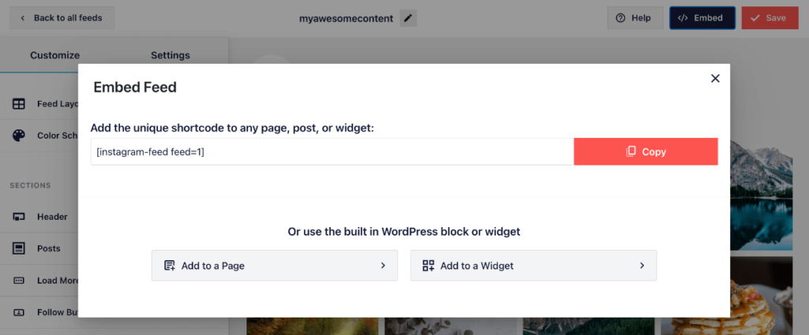809x335 pixels.
Task: Open Add to a Page option
Action: pos(274,266)
